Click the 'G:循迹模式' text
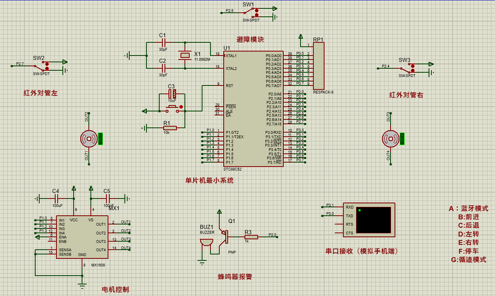Image resolution: width=495 pixels, height=296 pixels. click(469, 260)
